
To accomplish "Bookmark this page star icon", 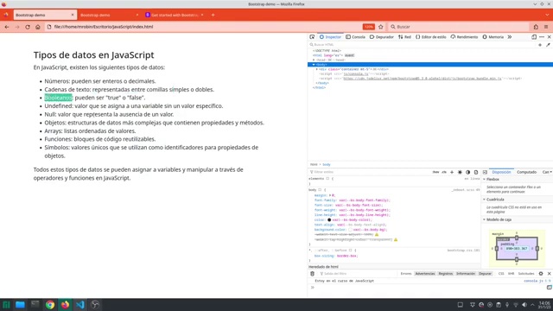I will pos(381,27).
